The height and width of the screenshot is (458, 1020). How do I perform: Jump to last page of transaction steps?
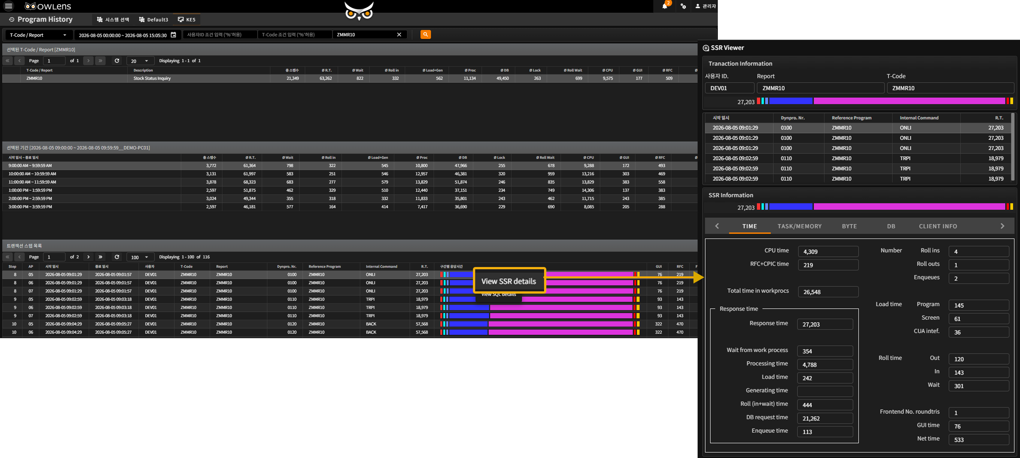tap(100, 257)
